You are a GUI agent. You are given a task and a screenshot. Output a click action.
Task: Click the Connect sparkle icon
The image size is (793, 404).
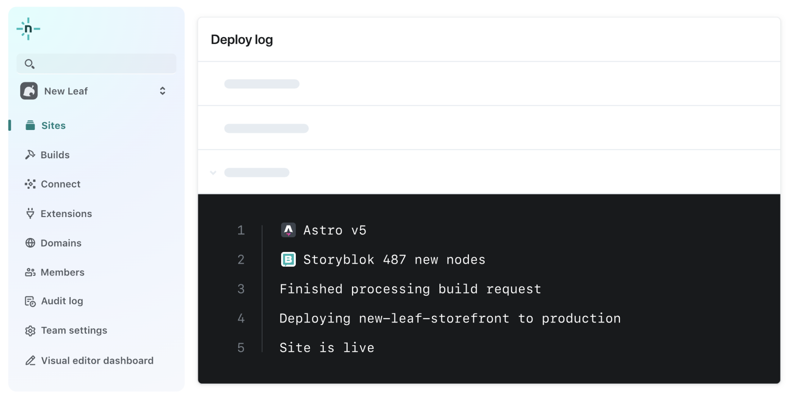(x=31, y=184)
